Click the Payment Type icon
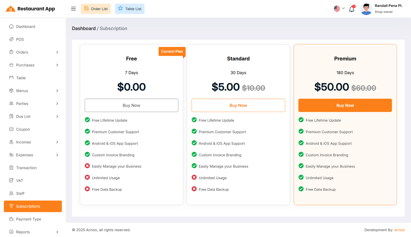 click(x=11, y=219)
